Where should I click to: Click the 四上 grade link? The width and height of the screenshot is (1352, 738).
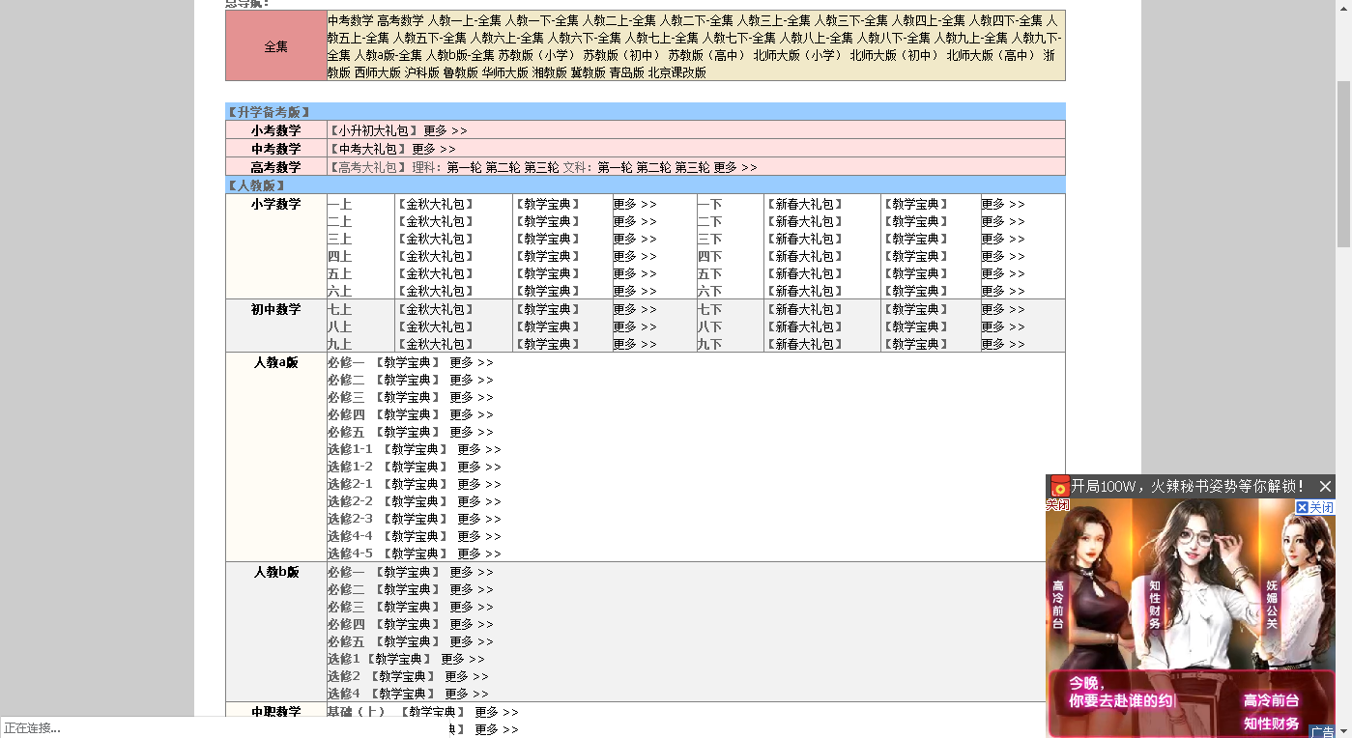339,256
